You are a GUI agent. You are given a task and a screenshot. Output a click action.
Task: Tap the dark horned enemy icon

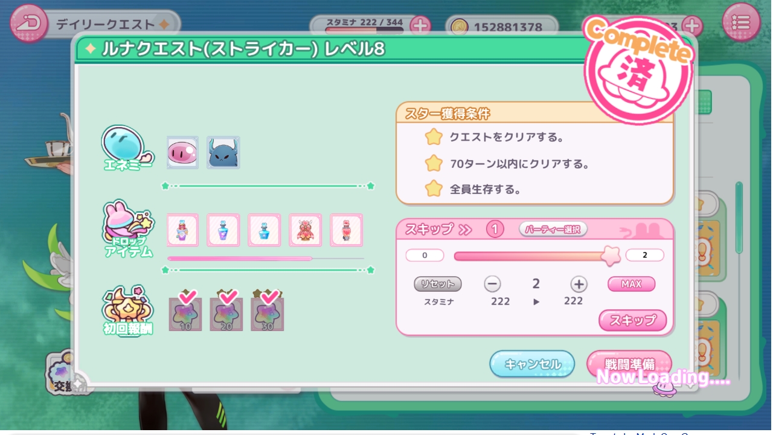pos(223,152)
